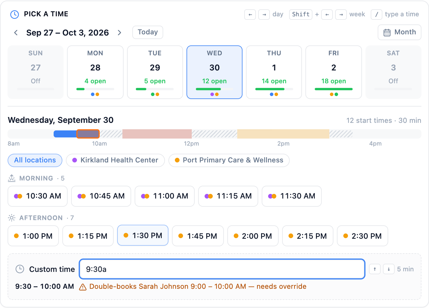The image size is (429, 308).
Task: Pick the 11:30 AM slot
Action: [292, 196]
